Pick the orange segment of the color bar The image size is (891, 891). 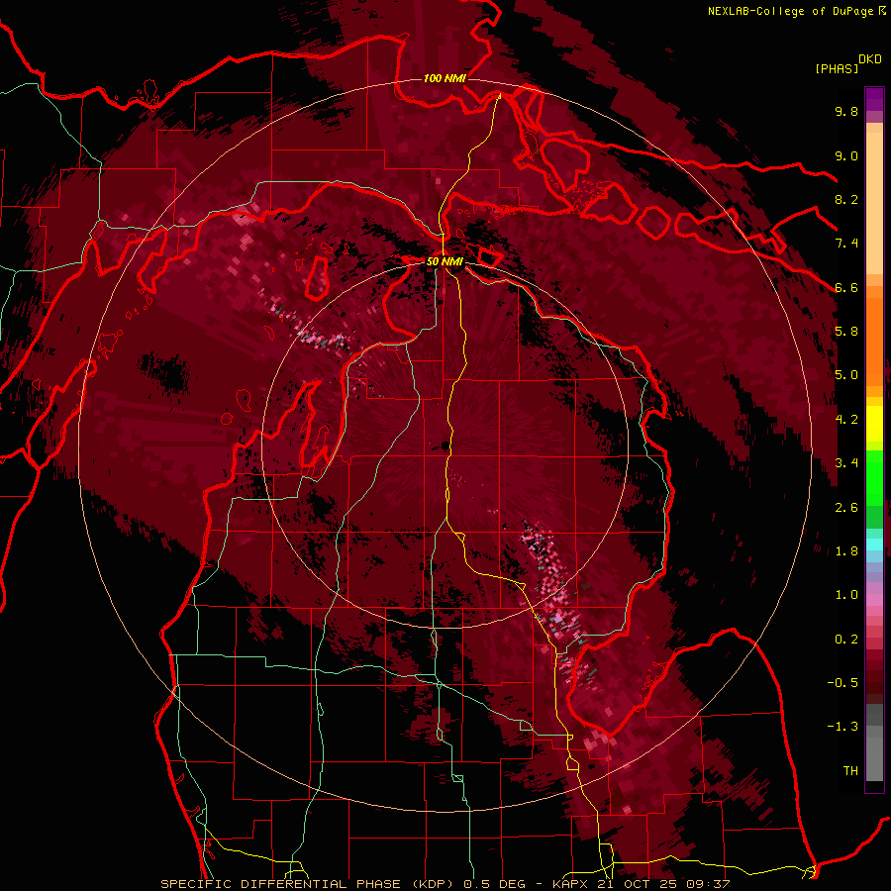tap(874, 341)
